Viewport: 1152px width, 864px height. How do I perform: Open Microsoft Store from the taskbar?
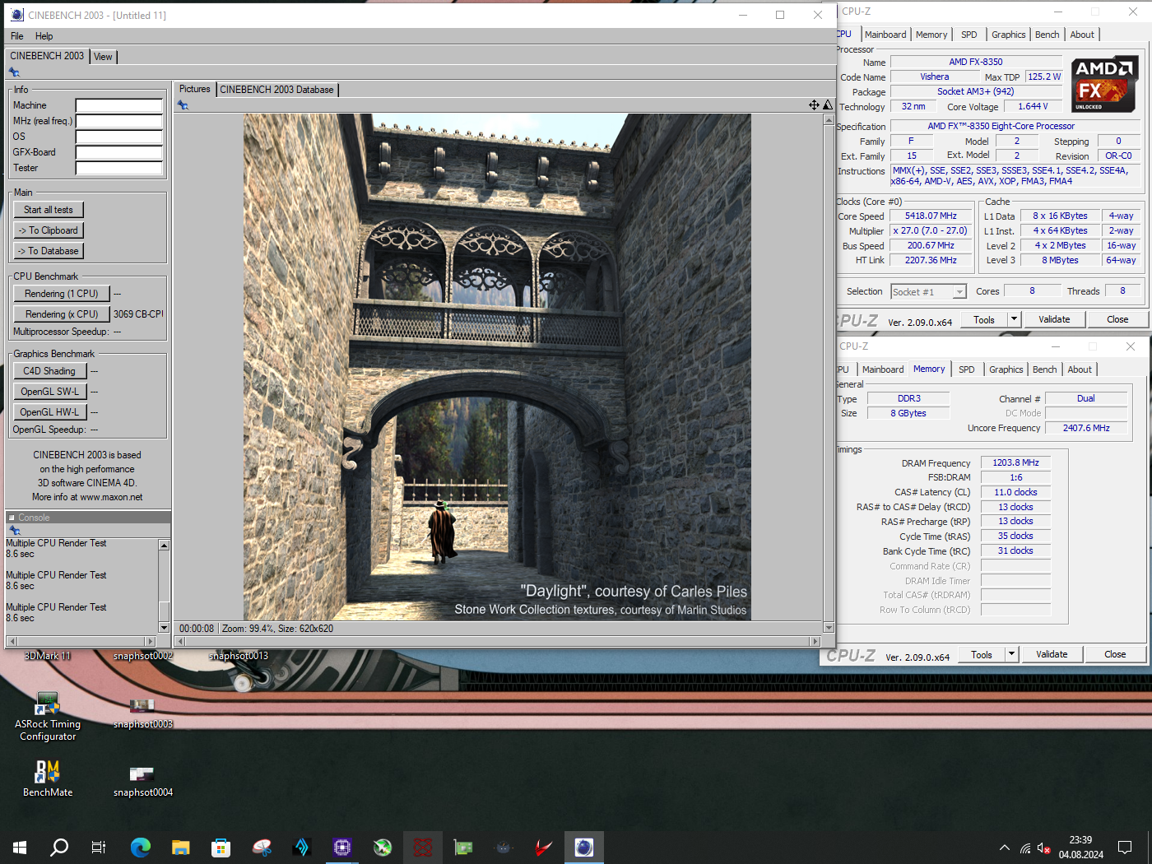pyautogui.click(x=221, y=847)
